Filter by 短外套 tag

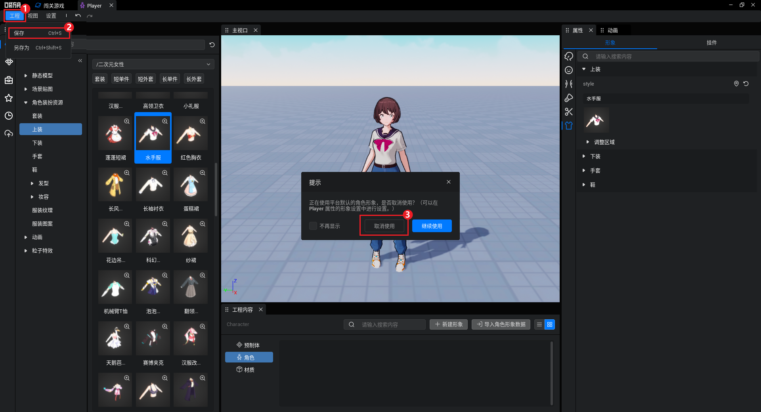click(145, 79)
